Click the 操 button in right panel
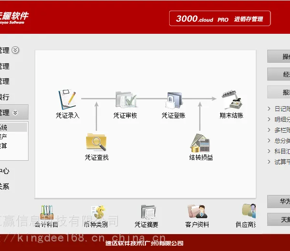 (x=279, y=56)
